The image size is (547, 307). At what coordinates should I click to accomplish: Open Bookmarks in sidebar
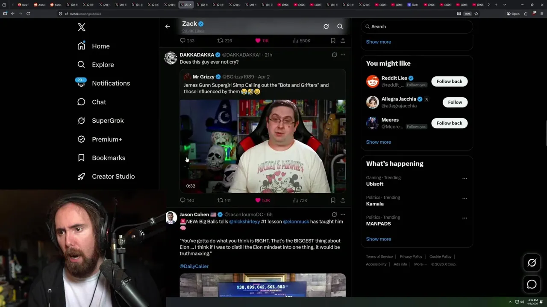(101, 158)
